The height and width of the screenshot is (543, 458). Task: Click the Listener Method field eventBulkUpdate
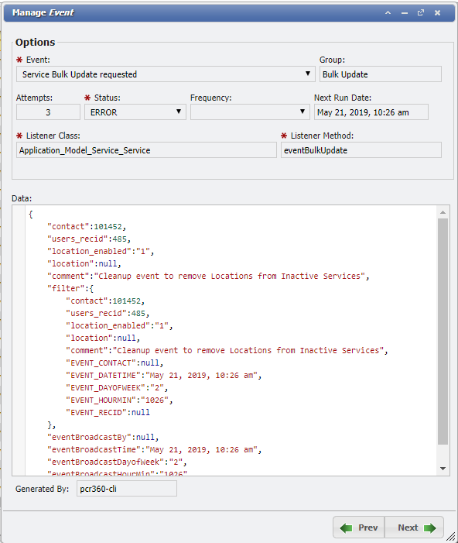tap(361, 150)
